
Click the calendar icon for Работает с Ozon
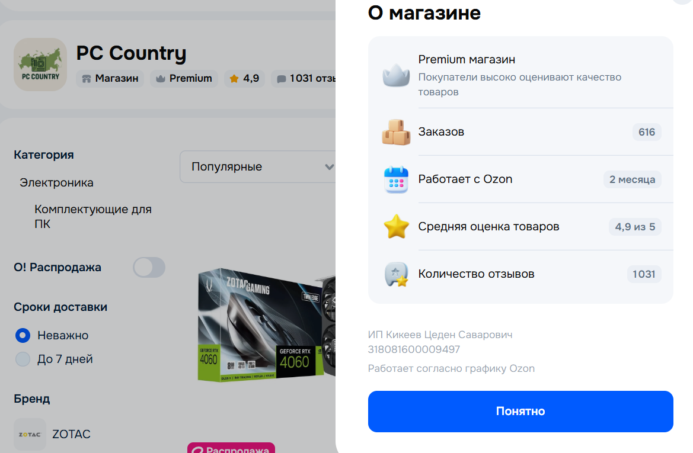click(x=396, y=179)
